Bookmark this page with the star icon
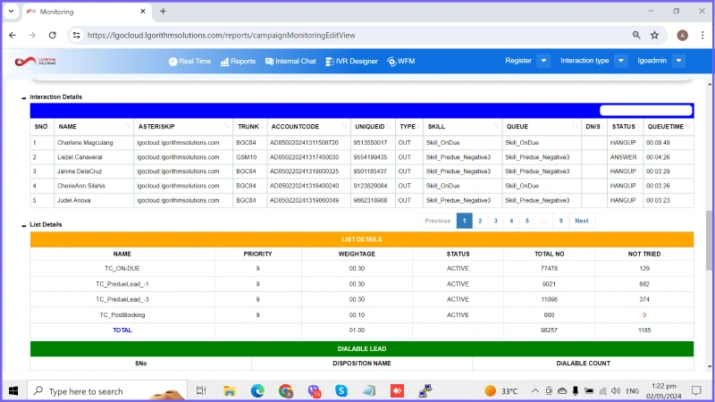This screenshot has width=715, height=402. click(x=655, y=35)
